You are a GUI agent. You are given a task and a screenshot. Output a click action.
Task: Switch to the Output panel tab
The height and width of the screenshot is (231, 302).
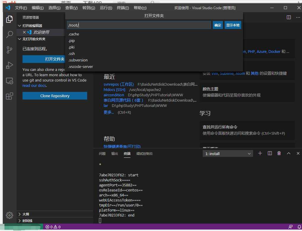pos(114,153)
